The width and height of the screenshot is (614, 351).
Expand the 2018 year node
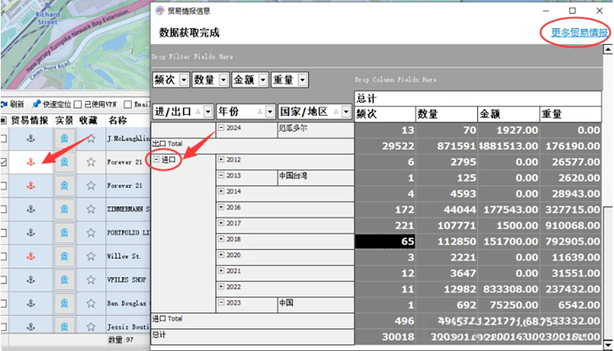pyautogui.click(x=221, y=239)
